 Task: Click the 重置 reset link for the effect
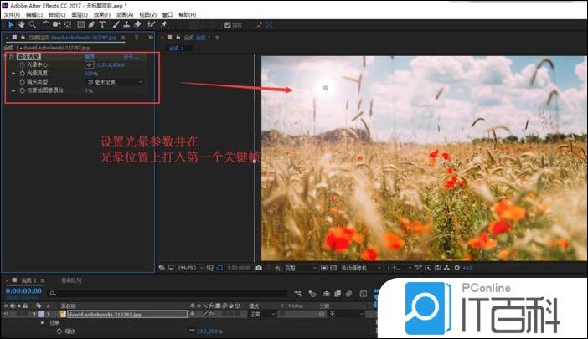[90, 57]
